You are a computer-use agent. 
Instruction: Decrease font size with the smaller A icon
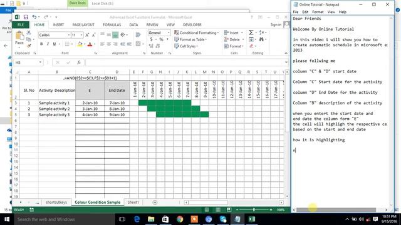coord(93,35)
